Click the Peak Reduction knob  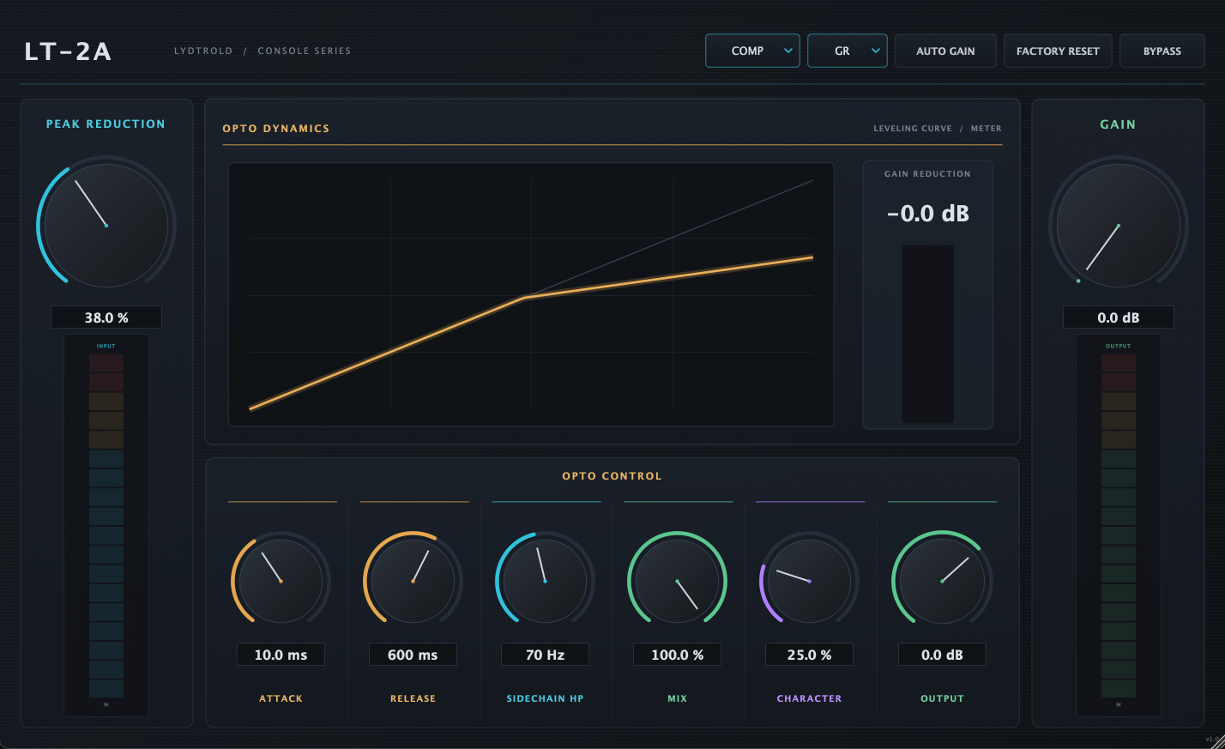(106, 226)
